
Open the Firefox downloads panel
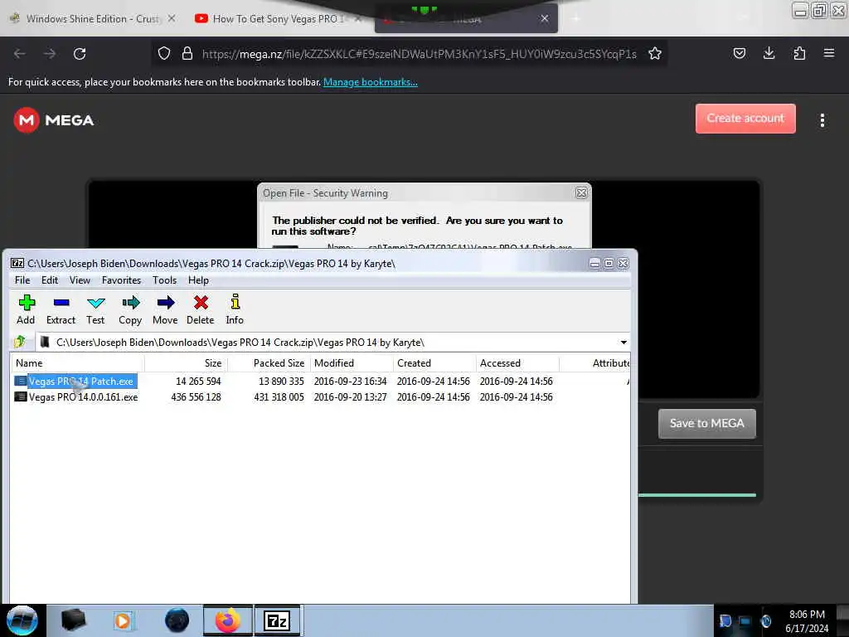[769, 53]
